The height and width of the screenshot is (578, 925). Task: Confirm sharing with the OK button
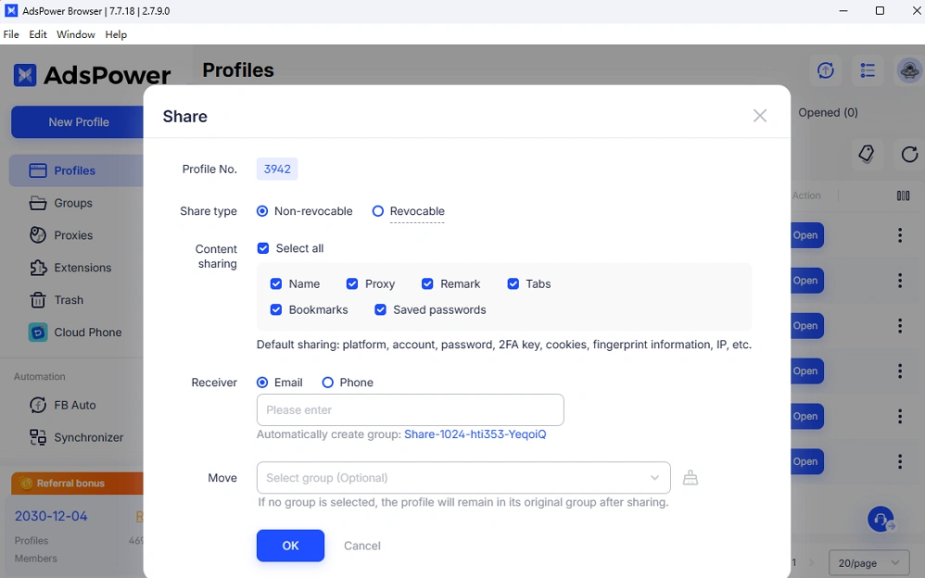(x=290, y=546)
